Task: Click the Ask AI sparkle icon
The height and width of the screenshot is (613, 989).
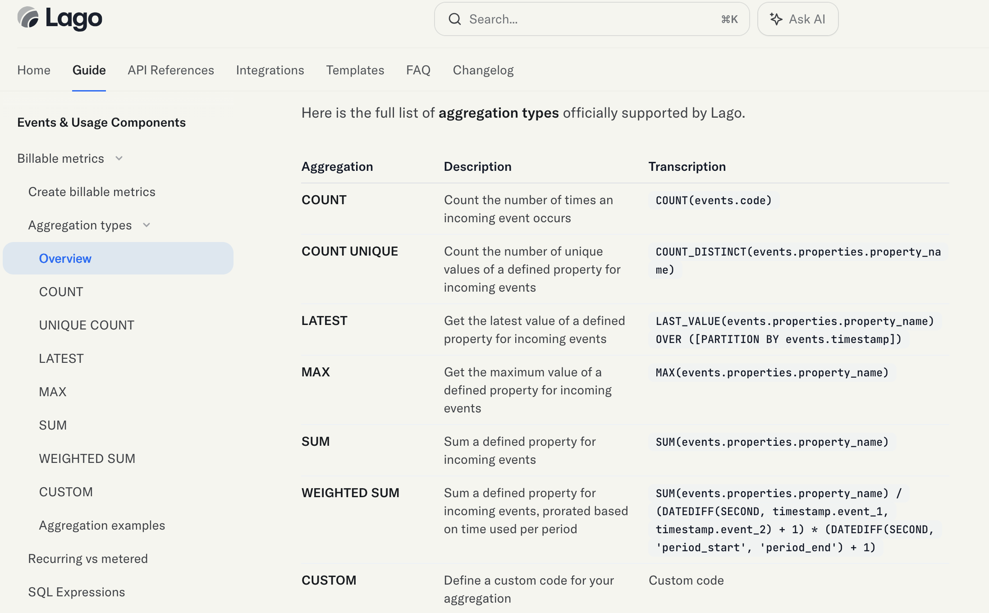Action: click(776, 19)
